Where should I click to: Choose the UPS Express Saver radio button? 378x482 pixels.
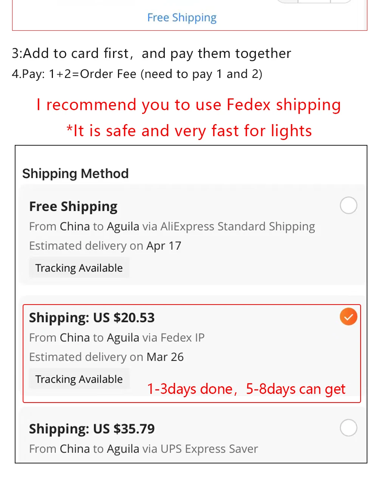(x=348, y=428)
